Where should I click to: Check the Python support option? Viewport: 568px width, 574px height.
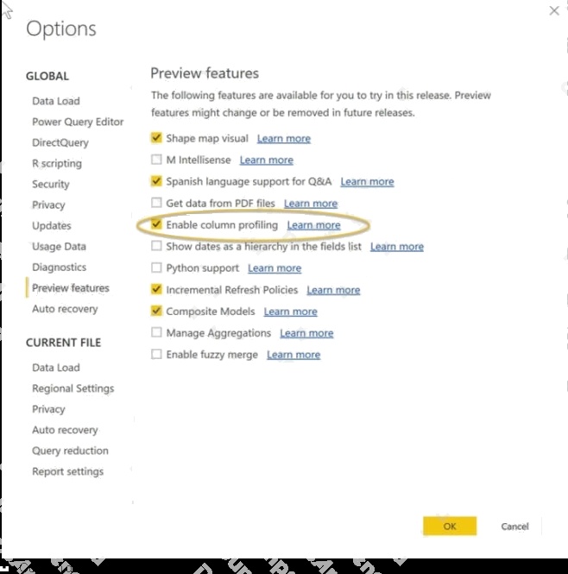[x=156, y=268]
